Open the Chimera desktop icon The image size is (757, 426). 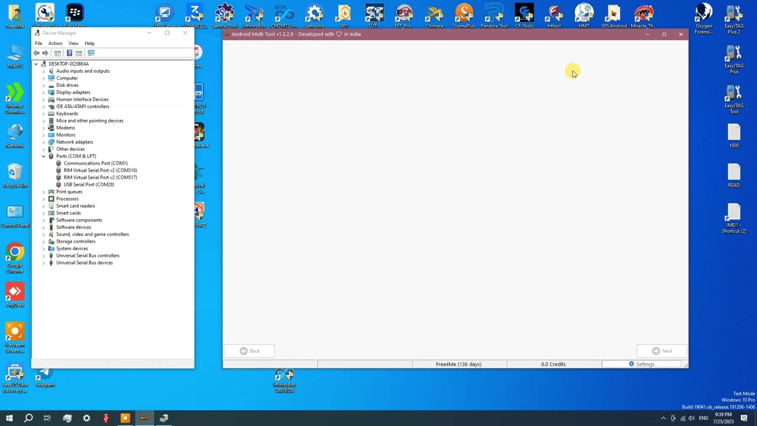(x=434, y=17)
